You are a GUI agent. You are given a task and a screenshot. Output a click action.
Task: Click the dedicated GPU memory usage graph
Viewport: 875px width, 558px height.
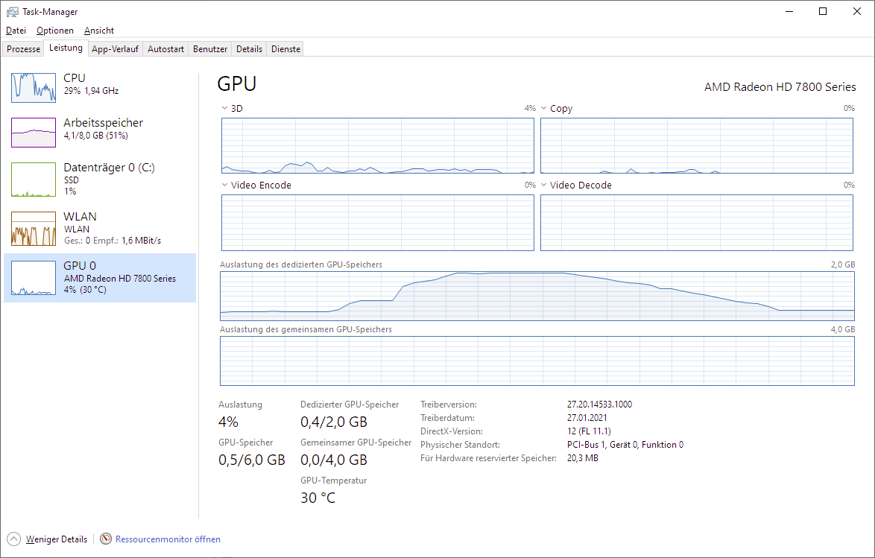[537, 296]
